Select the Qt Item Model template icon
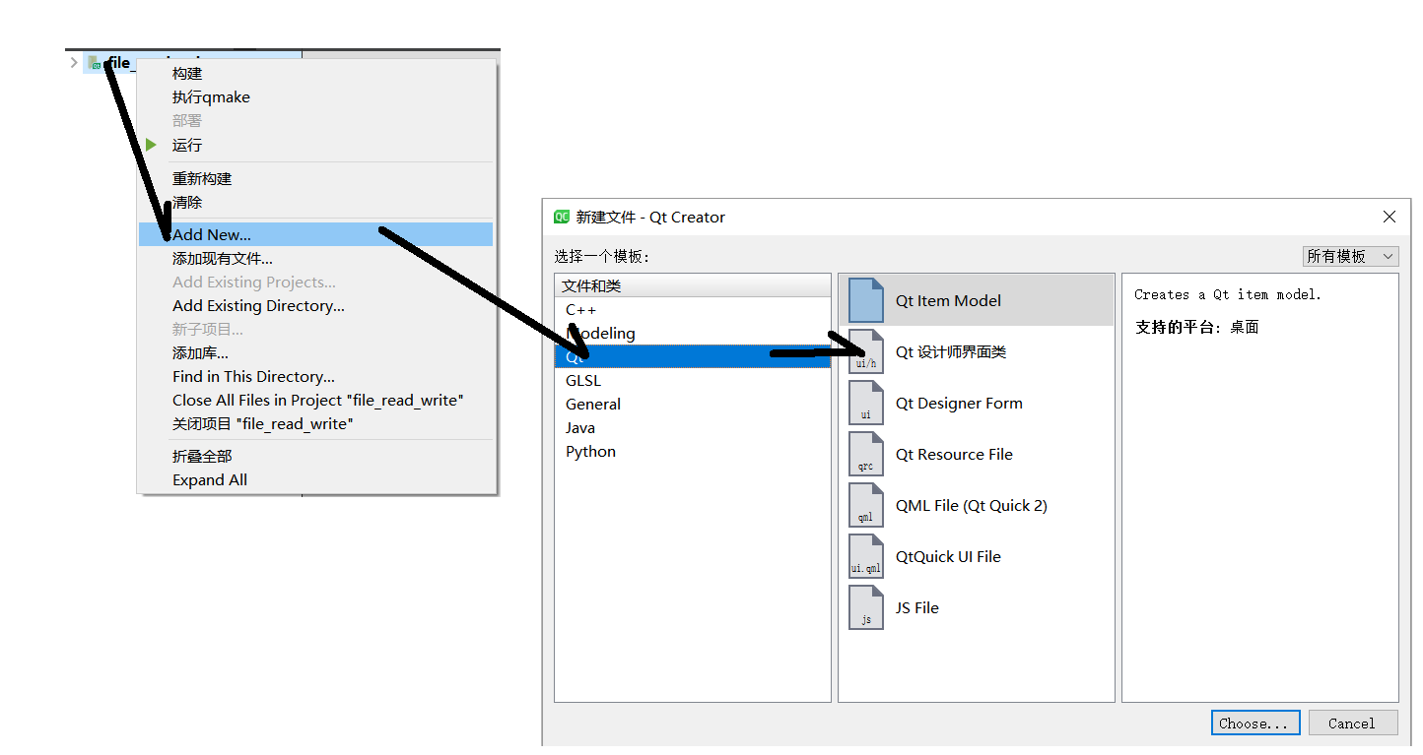 click(x=866, y=300)
